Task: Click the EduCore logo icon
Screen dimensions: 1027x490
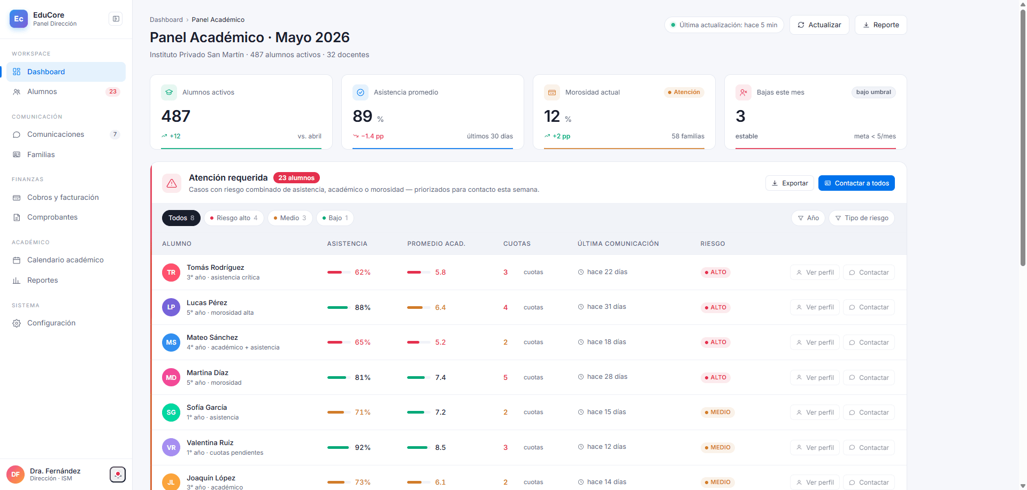Action: tap(19, 19)
